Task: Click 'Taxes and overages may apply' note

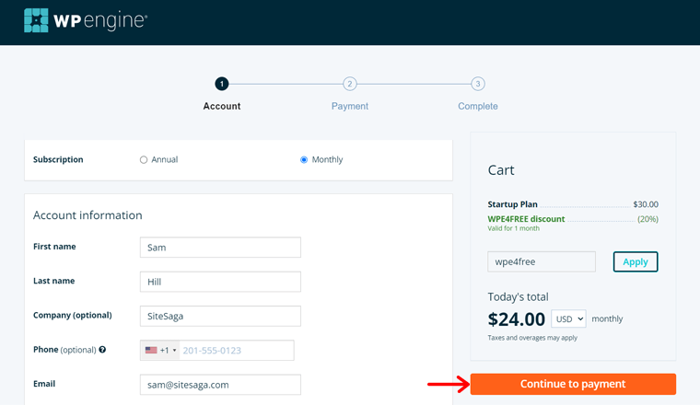Action: [532, 338]
